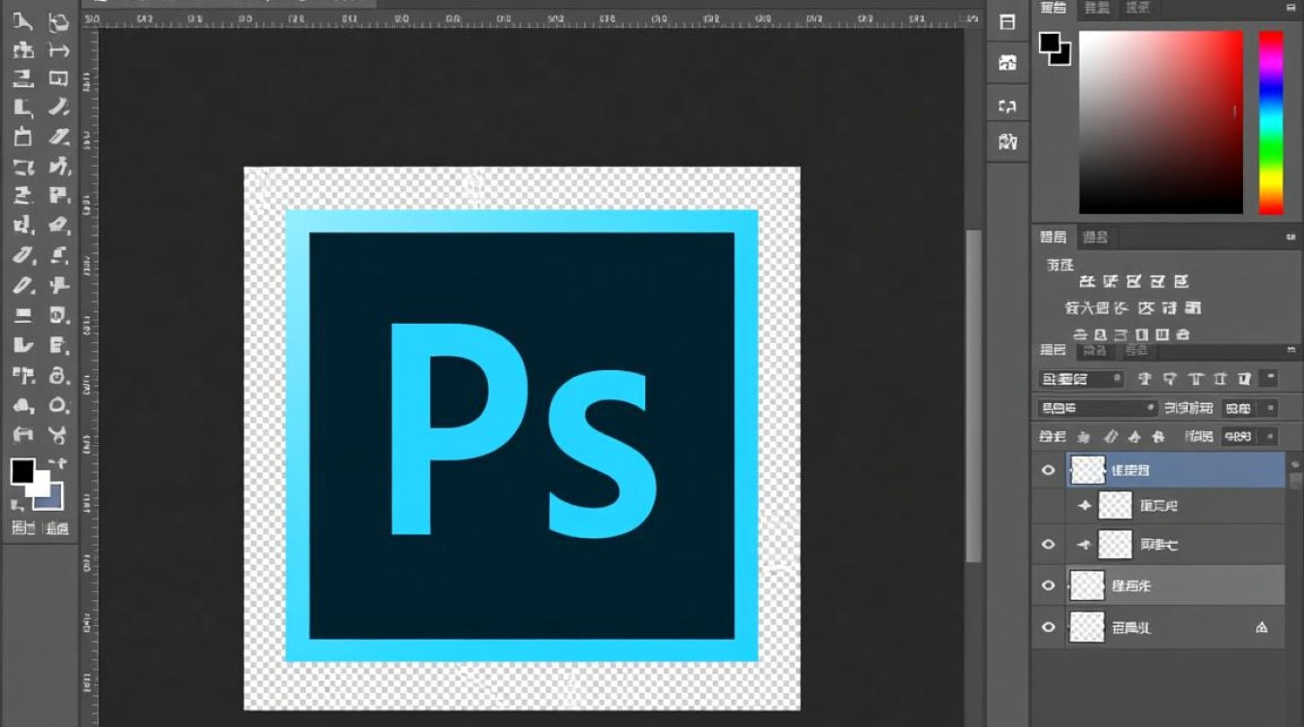This screenshot has width=1304, height=727.
Task: Click first adjustment icon in the second icon row
Action: point(1073,308)
